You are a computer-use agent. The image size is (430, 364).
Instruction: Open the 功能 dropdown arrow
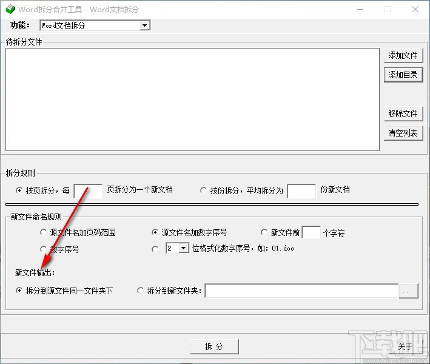(144, 25)
